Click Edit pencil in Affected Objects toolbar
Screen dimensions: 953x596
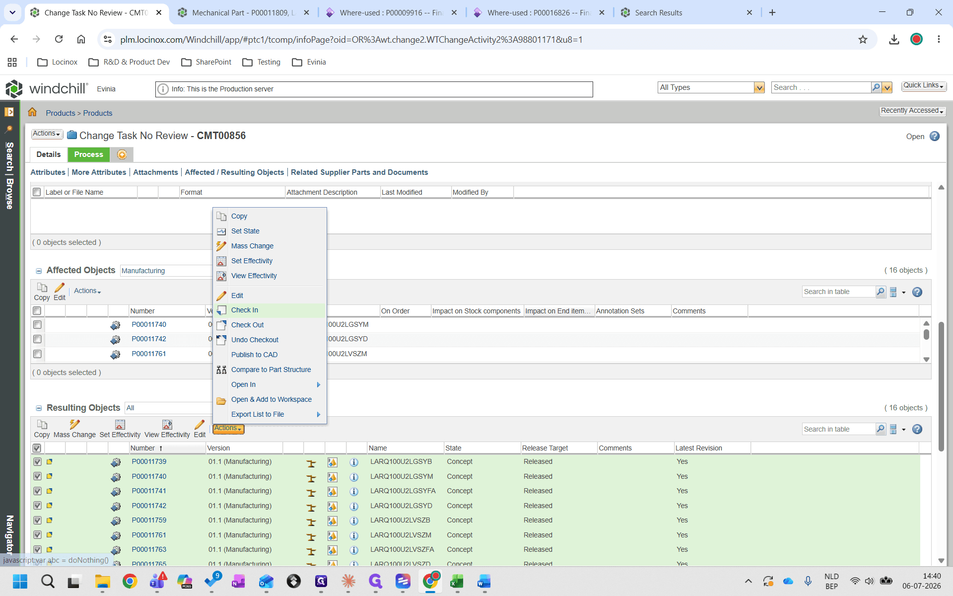[60, 288]
